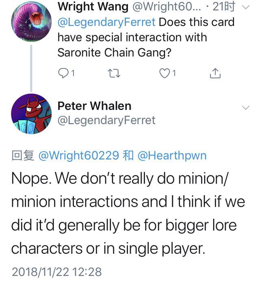Image resolution: width=260 pixels, height=287 pixels.
Task: Open Peter Whalen's devil avatar
Action: click(x=31, y=114)
